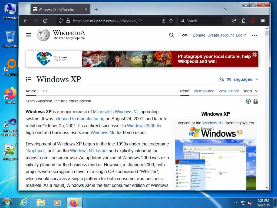The image size is (277, 208).
Task: Dismiss the Wiki Loves Folklore banner
Action: click(x=254, y=55)
